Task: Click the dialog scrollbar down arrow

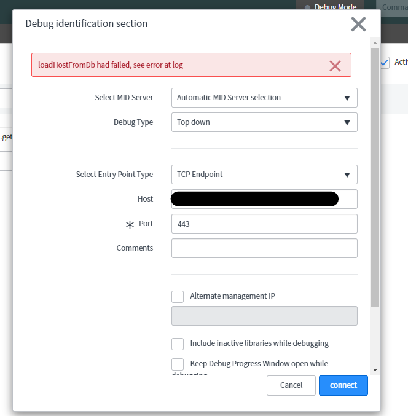Action: click(375, 370)
